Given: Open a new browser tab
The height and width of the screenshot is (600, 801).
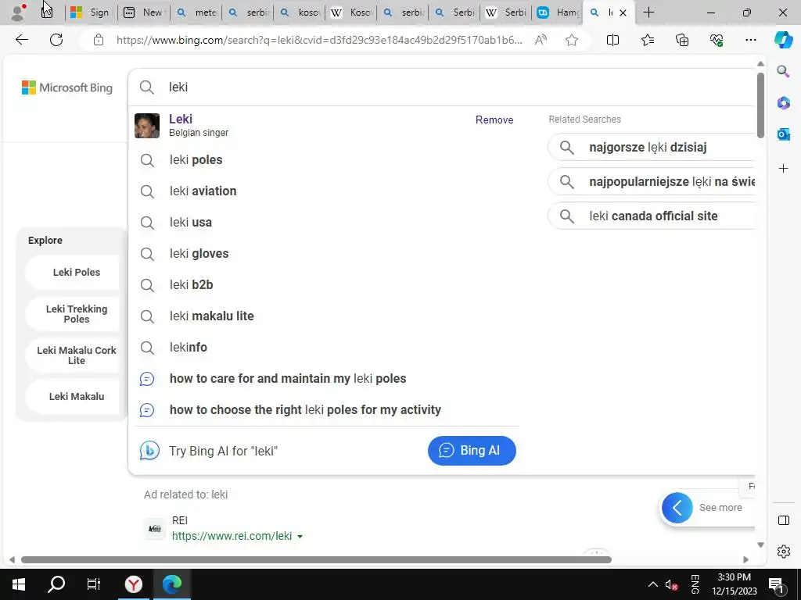Looking at the screenshot, I should tap(648, 12).
